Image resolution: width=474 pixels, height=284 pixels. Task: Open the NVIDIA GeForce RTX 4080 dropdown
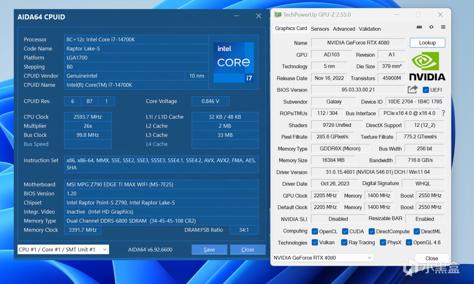click(323, 258)
